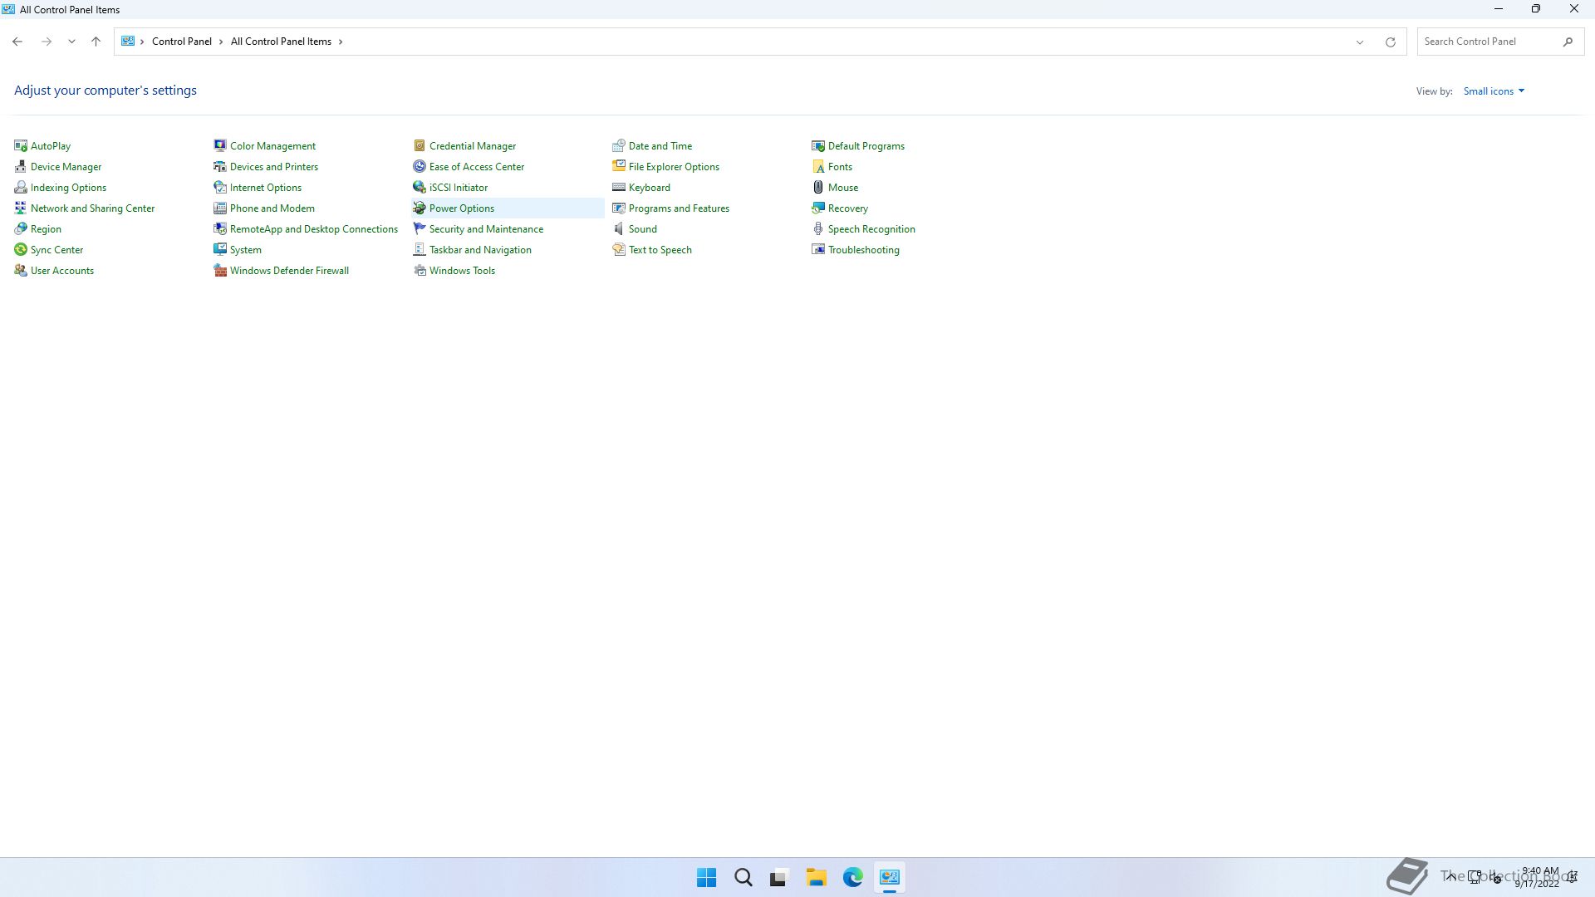Viewport: 1595px width, 897px height.
Task: Open the Windows Start menu
Action: coord(707,877)
